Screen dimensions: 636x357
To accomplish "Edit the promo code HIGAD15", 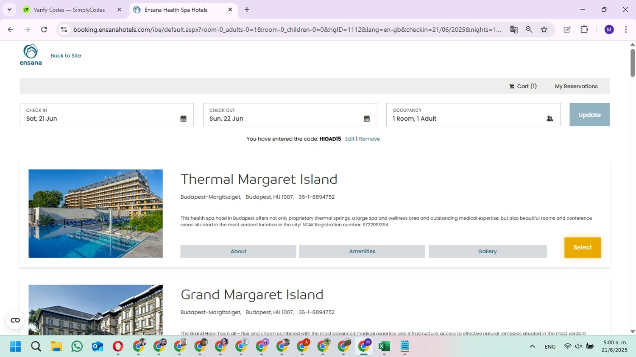I will tap(349, 139).
